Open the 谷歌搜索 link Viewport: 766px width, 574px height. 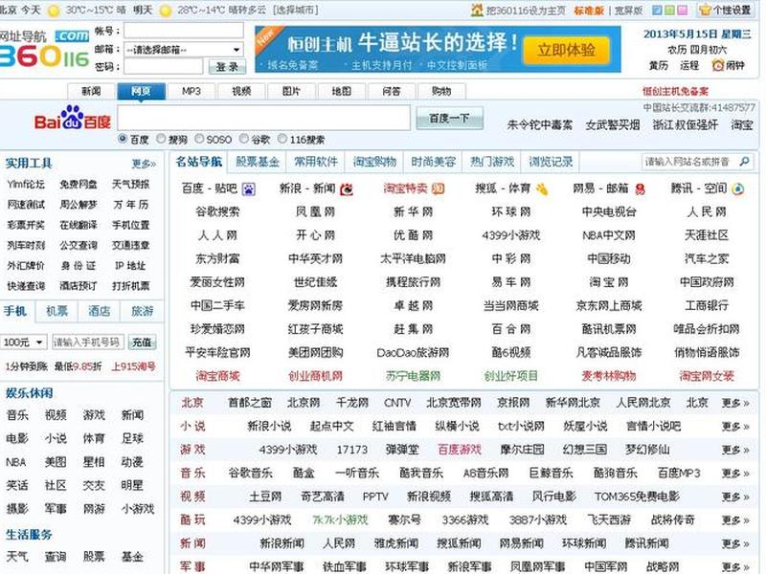tap(217, 211)
